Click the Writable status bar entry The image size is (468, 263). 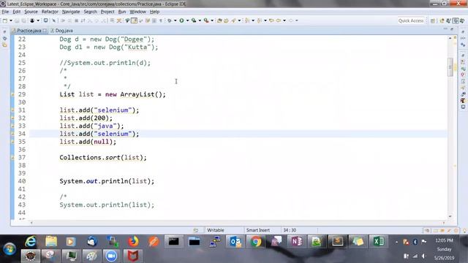click(216, 230)
